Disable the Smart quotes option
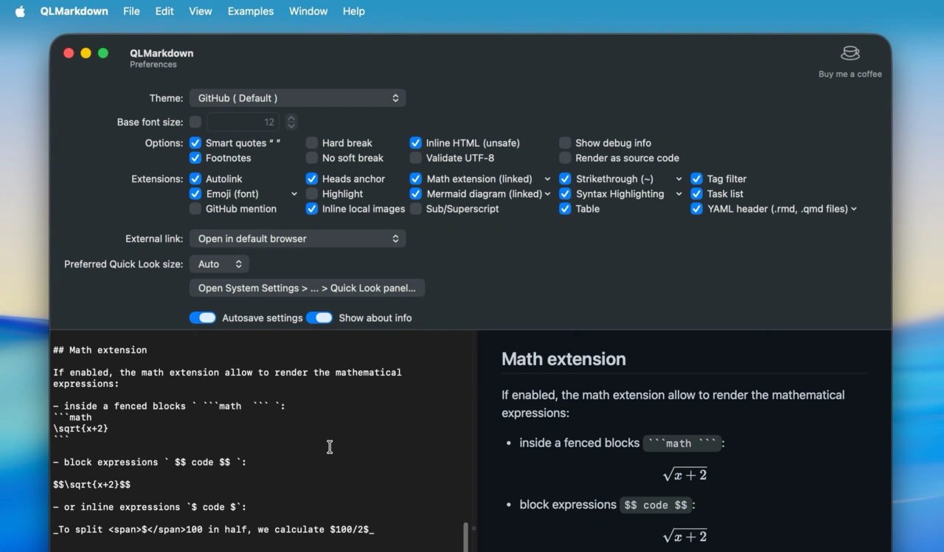 pyautogui.click(x=195, y=142)
